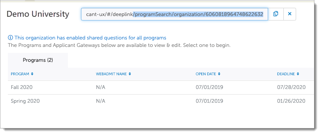320x134 pixels.
Task: Click the sort arrows icon next to DEADLINE
Action: point(298,74)
